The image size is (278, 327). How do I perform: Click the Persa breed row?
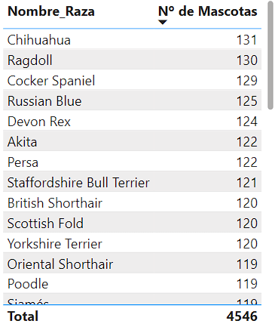pos(132,162)
